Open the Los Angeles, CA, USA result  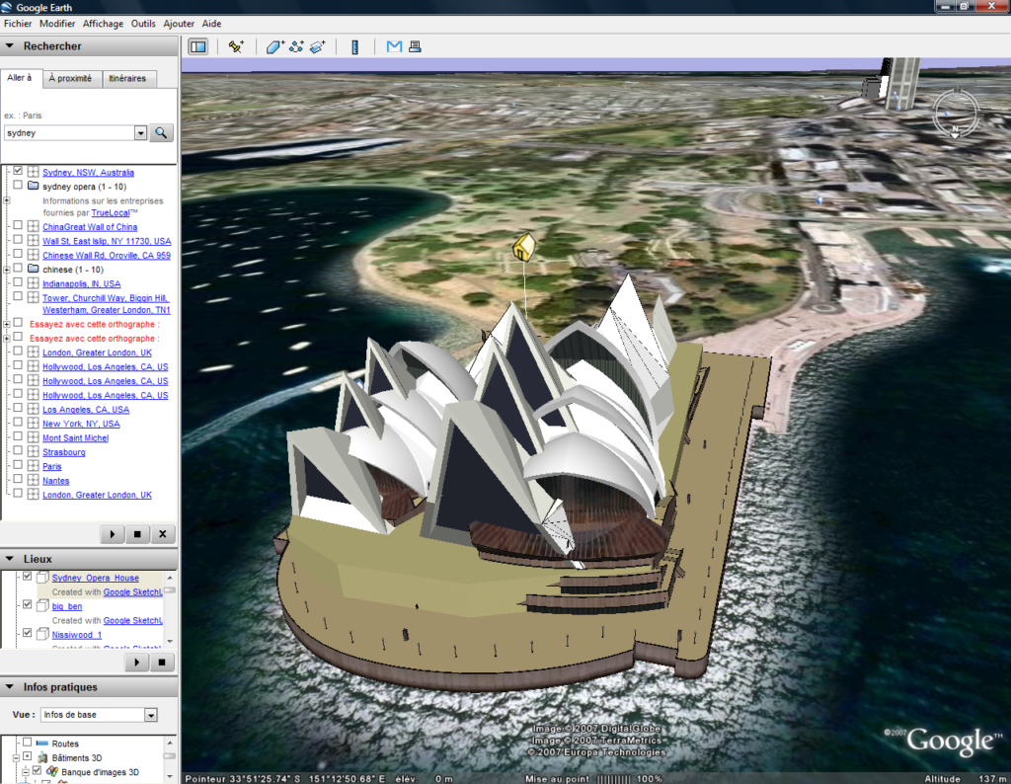(86, 410)
